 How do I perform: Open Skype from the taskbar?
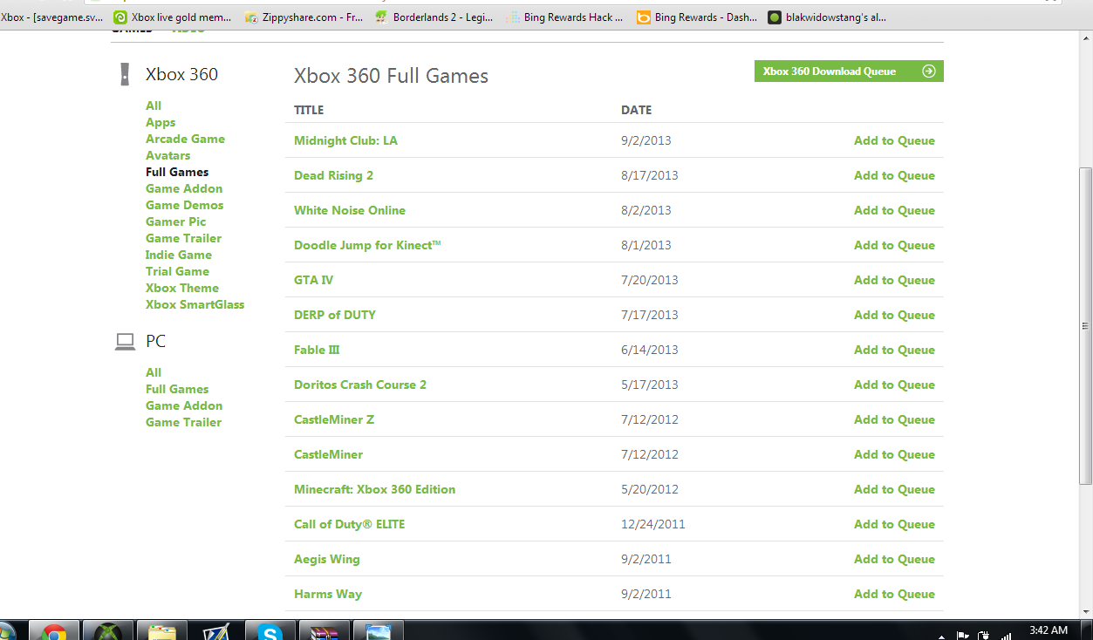coord(270,631)
